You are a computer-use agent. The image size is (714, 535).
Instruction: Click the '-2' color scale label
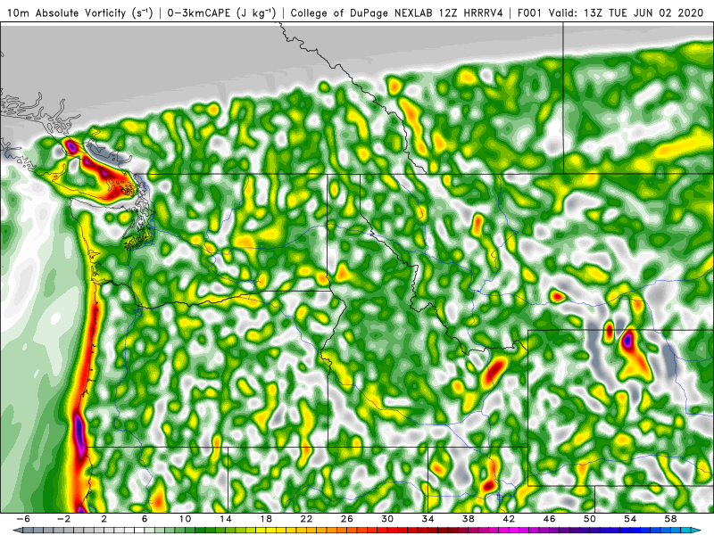point(63,519)
